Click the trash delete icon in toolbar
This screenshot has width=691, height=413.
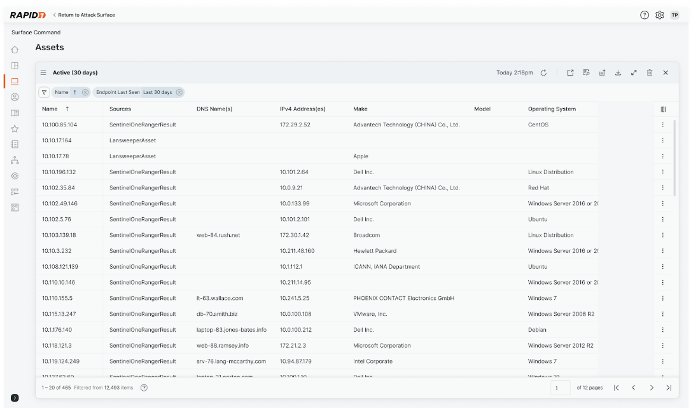[x=650, y=73]
